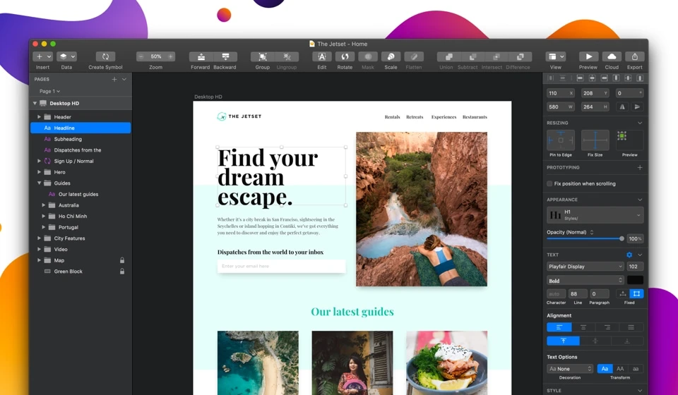Screen dimensions: 678x395
Task: Open the View toolbar dropdown
Action: click(556, 56)
